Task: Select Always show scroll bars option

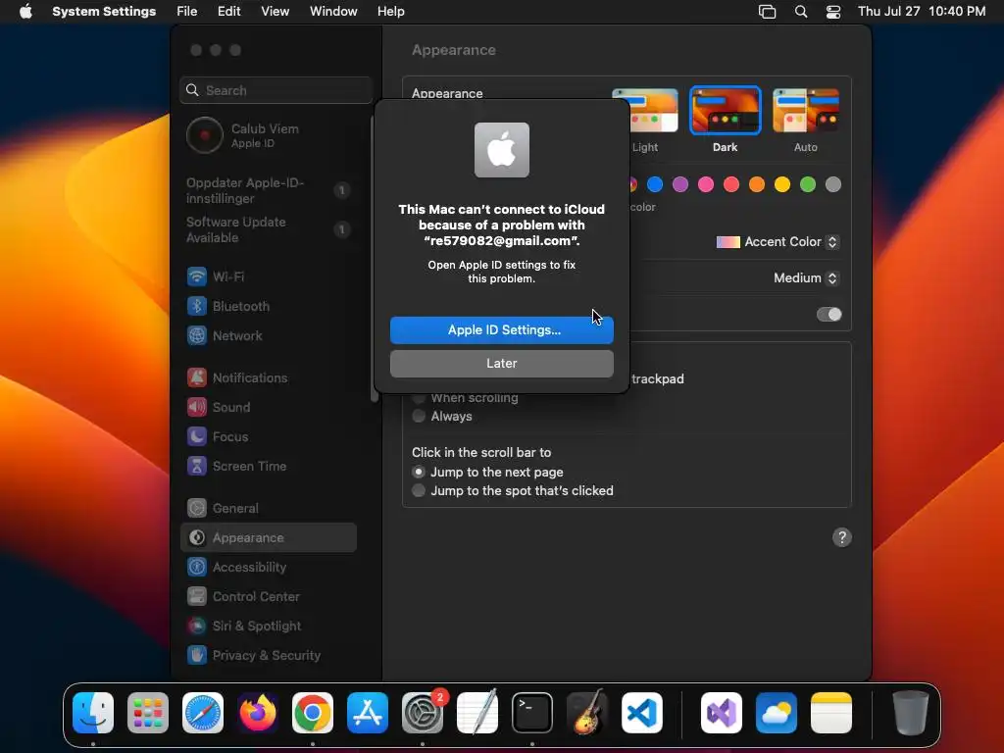Action: [x=419, y=416]
